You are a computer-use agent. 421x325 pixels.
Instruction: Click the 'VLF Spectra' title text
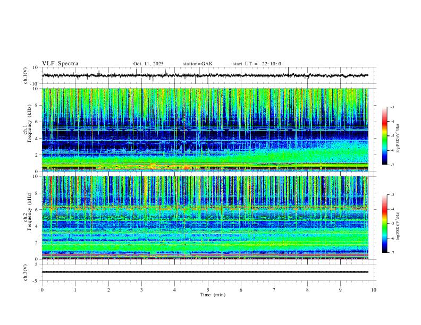coord(60,64)
